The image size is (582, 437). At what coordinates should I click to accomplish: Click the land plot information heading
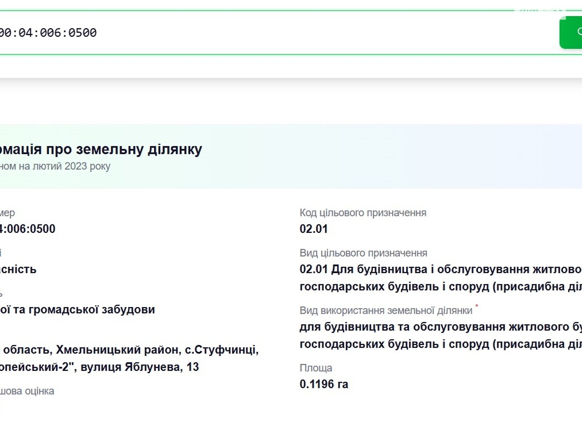(101, 149)
